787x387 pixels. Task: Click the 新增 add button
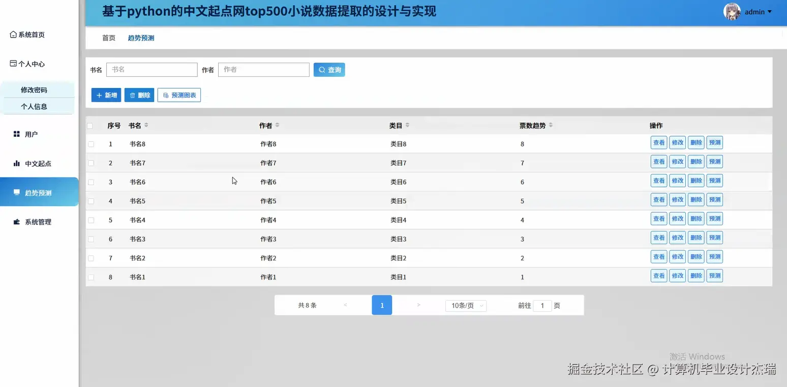[106, 95]
